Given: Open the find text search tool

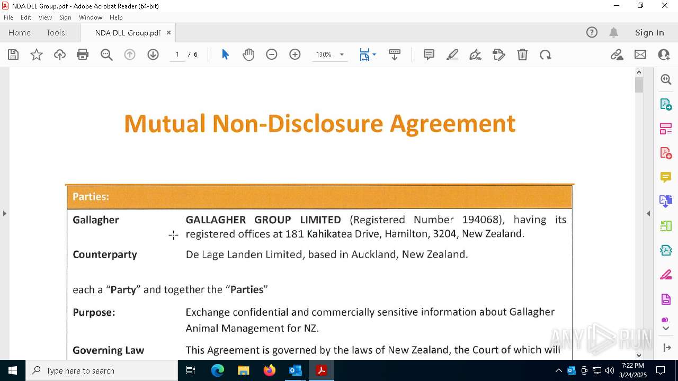Looking at the screenshot, I should pyautogui.click(x=106, y=55).
